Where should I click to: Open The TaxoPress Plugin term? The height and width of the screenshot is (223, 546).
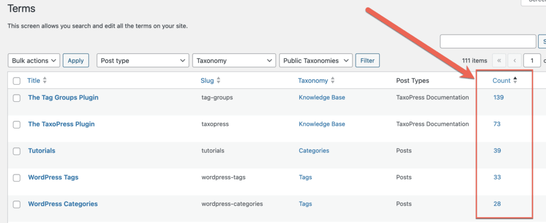pyautogui.click(x=61, y=124)
